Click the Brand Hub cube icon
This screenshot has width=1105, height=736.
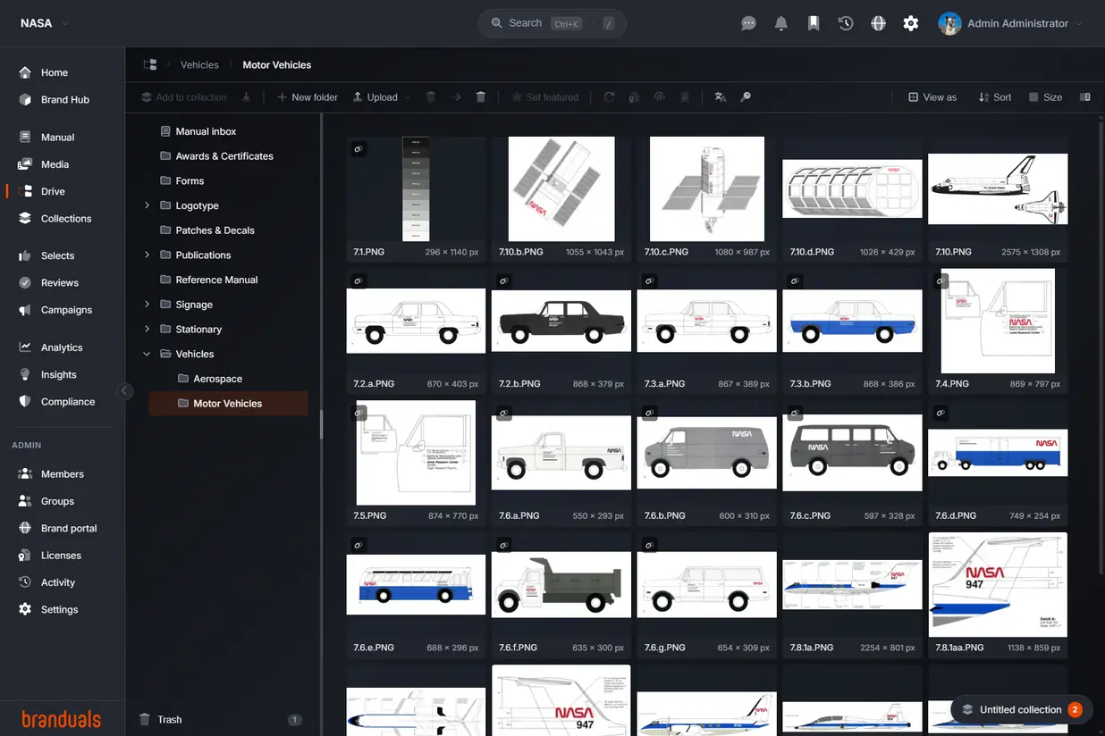(x=25, y=99)
